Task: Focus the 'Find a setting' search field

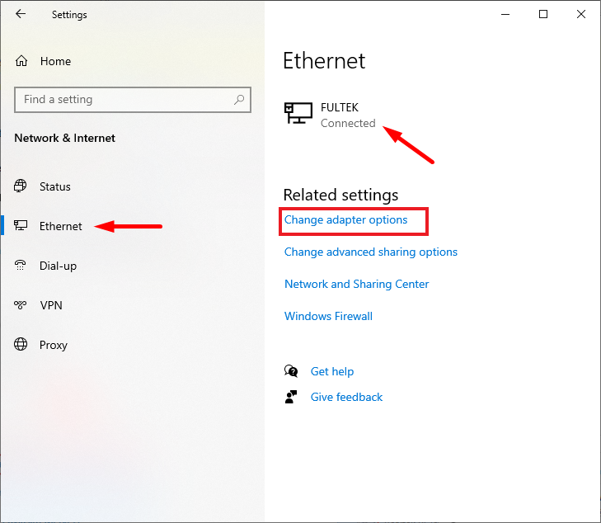Action: pyautogui.click(x=124, y=100)
